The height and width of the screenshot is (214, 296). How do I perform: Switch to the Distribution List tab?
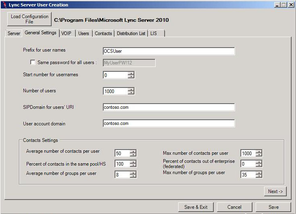click(131, 33)
